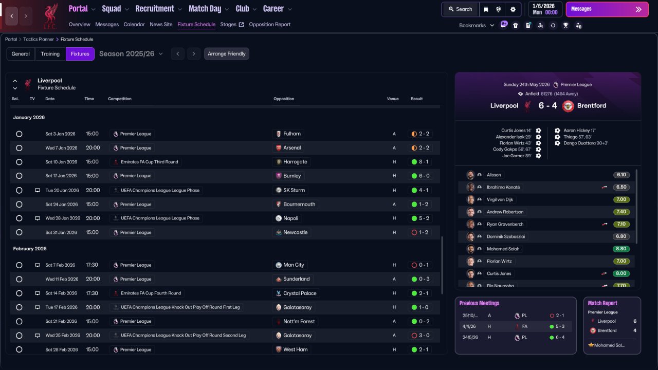Click the substitution arrows icon next to Ryan Gravenberch
658x370 pixels.
coord(605,225)
